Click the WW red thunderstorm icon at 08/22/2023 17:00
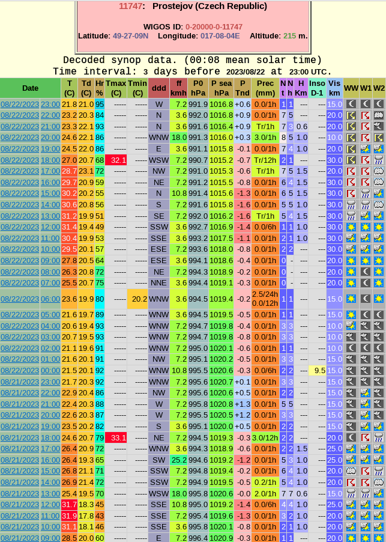This screenshot has width=386, height=542. click(x=351, y=171)
